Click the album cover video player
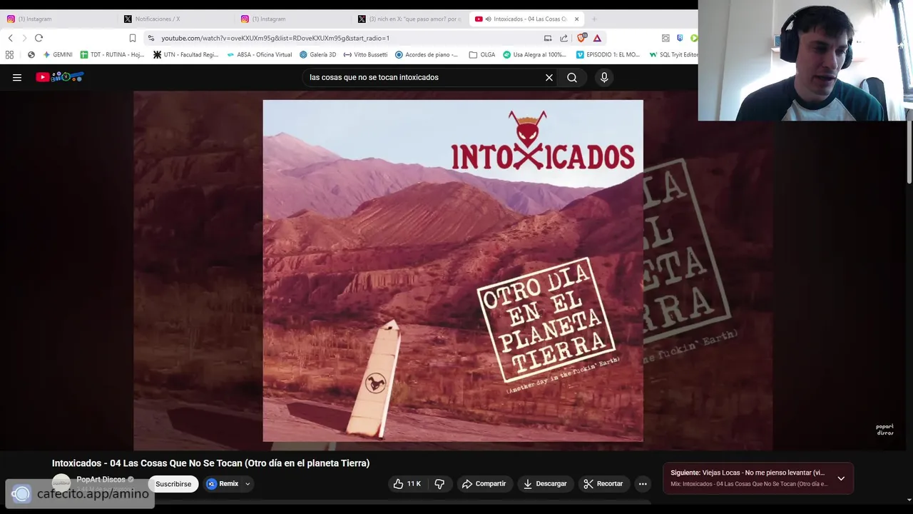Image resolution: width=913 pixels, height=514 pixels. pos(453,271)
